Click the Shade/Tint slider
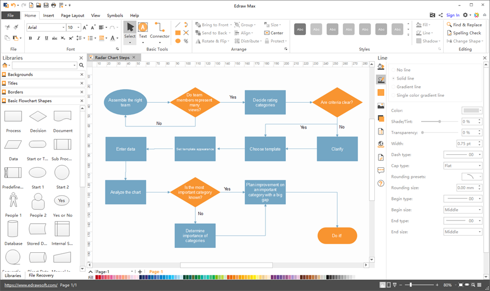Screen dimensions: 490x291 pos(440,122)
